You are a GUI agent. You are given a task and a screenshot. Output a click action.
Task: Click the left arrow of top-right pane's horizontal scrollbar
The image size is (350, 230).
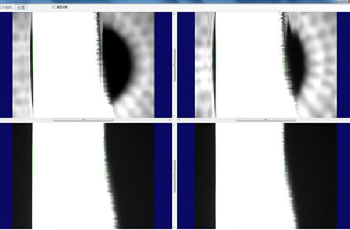pyautogui.click(x=179, y=120)
